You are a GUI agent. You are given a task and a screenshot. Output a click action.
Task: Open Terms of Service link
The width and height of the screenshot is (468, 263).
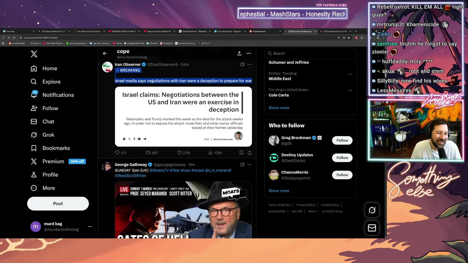click(x=280, y=205)
